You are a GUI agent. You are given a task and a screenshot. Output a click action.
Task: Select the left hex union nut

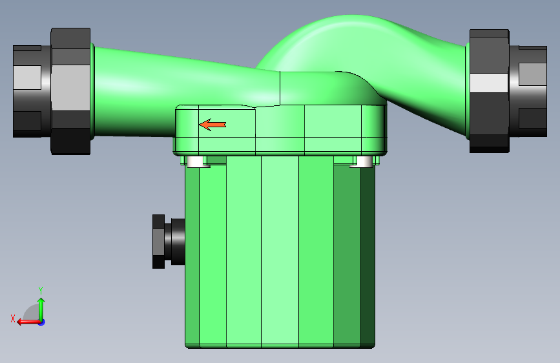[x=70, y=92]
